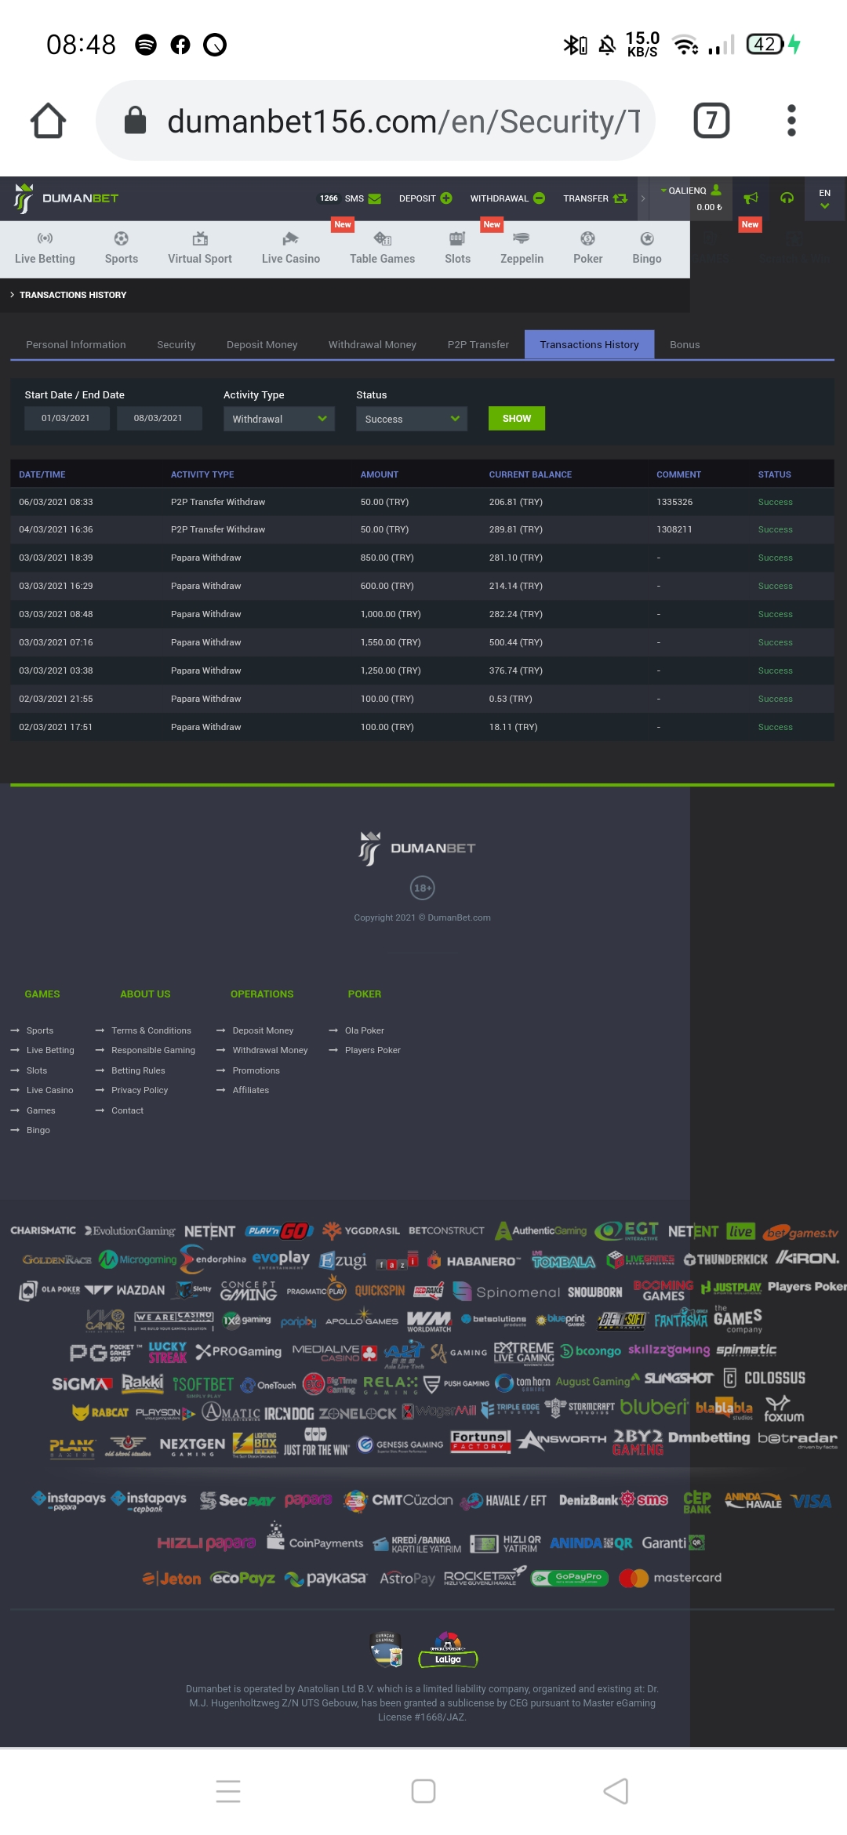Select comment 1335326 in first row
The height and width of the screenshot is (1835, 847).
point(674,502)
